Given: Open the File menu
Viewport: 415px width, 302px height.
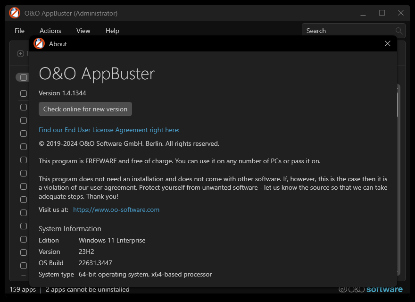Looking at the screenshot, I should 20,31.
